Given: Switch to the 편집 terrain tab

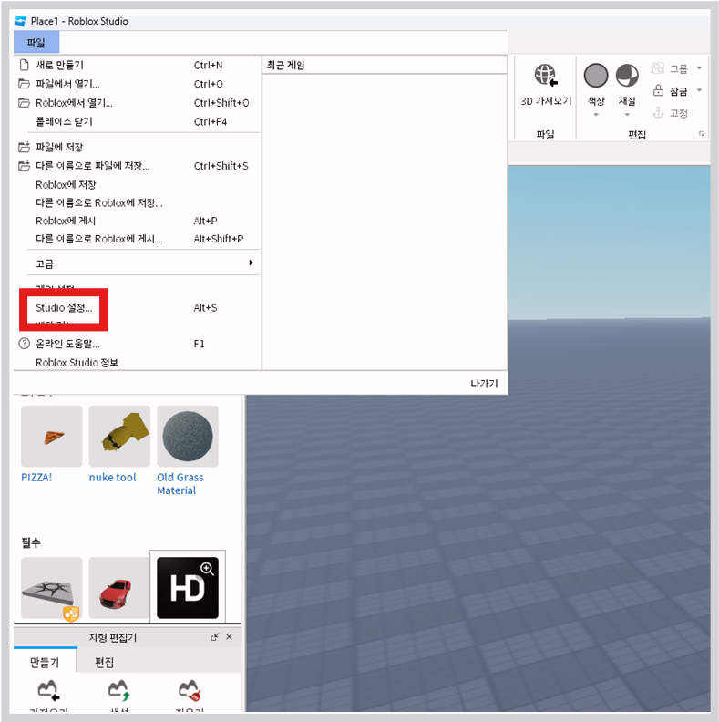Looking at the screenshot, I should point(105,662).
